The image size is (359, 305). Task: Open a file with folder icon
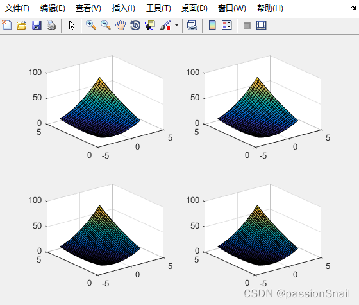(22, 25)
